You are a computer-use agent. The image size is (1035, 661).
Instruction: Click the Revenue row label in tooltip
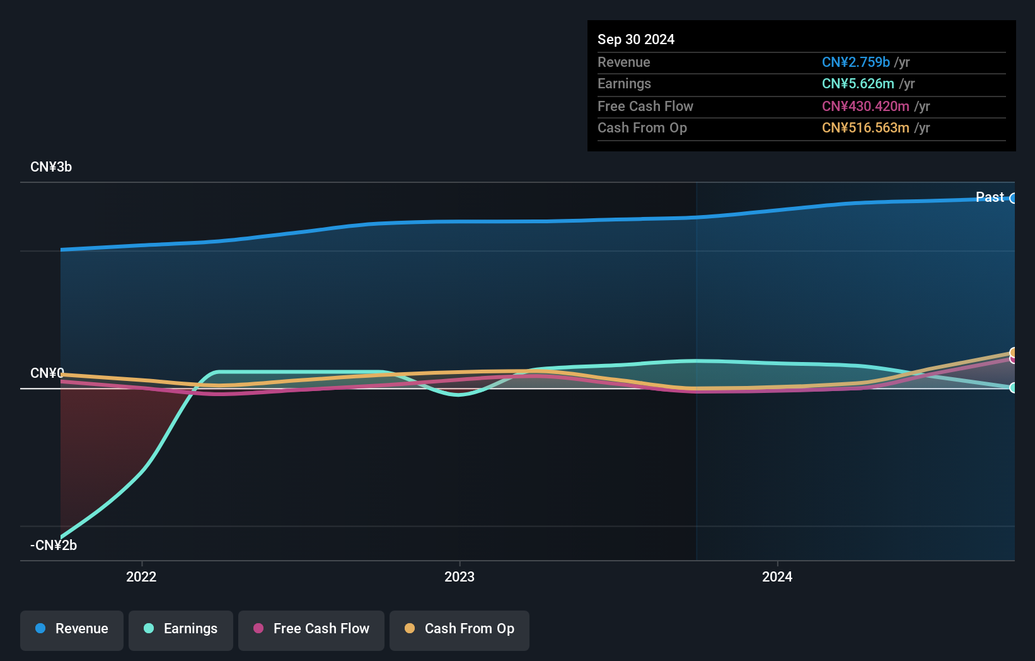pyautogui.click(x=624, y=62)
